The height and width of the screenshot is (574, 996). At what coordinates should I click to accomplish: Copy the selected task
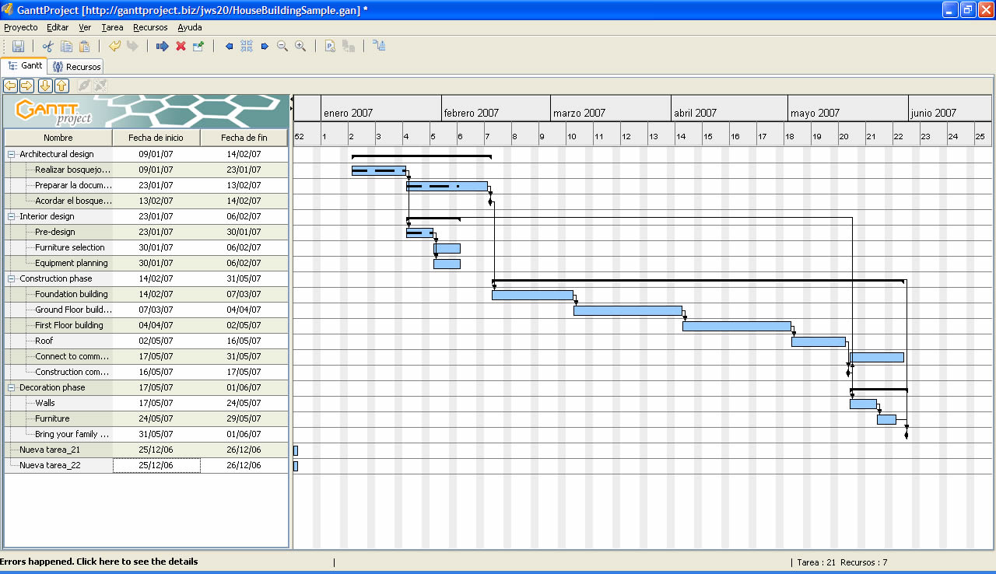[65, 46]
